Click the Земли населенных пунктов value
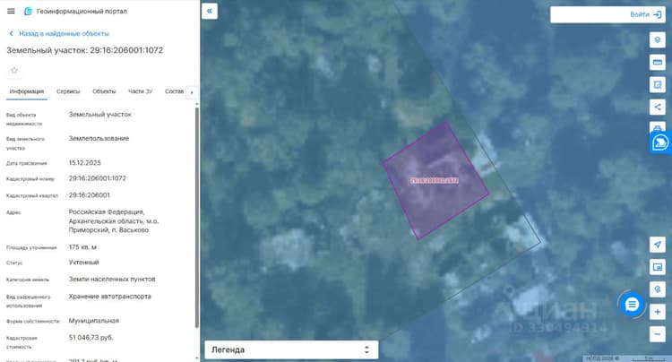Image resolution: width=672 pixels, height=362 pixels. coord(112,279)
